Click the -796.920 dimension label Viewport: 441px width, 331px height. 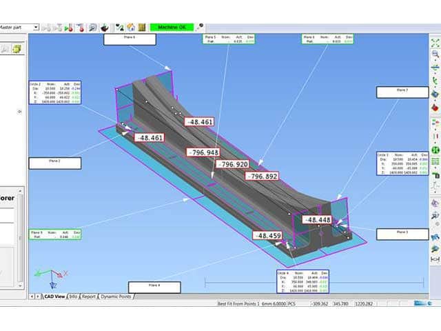pos(232,165)
